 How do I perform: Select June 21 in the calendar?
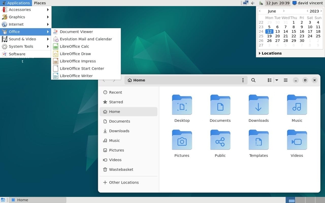point(286,36)
